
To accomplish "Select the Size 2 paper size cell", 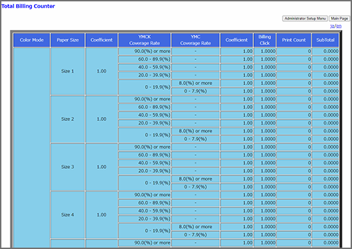I will [x=67, y=119].
